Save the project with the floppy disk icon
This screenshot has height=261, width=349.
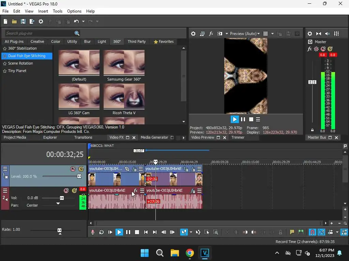(x=23, y=21)
